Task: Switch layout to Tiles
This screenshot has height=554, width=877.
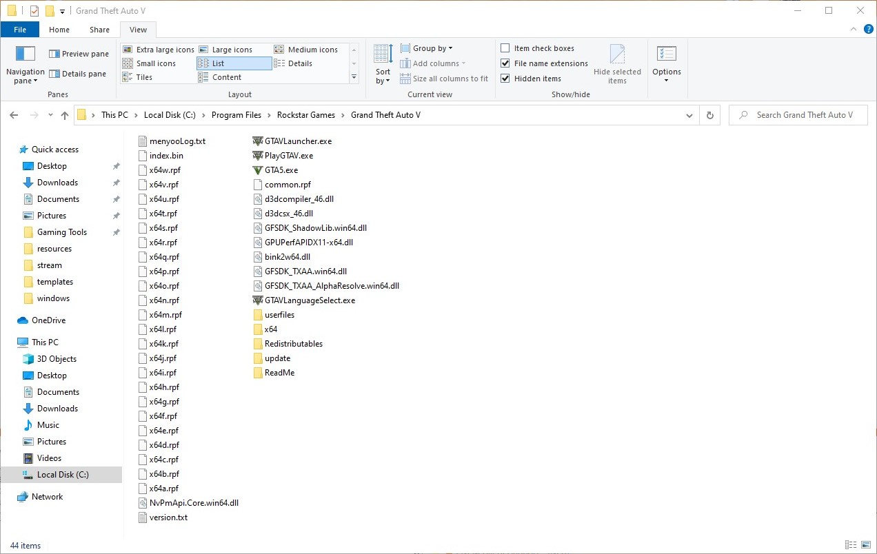Action: 138,77
